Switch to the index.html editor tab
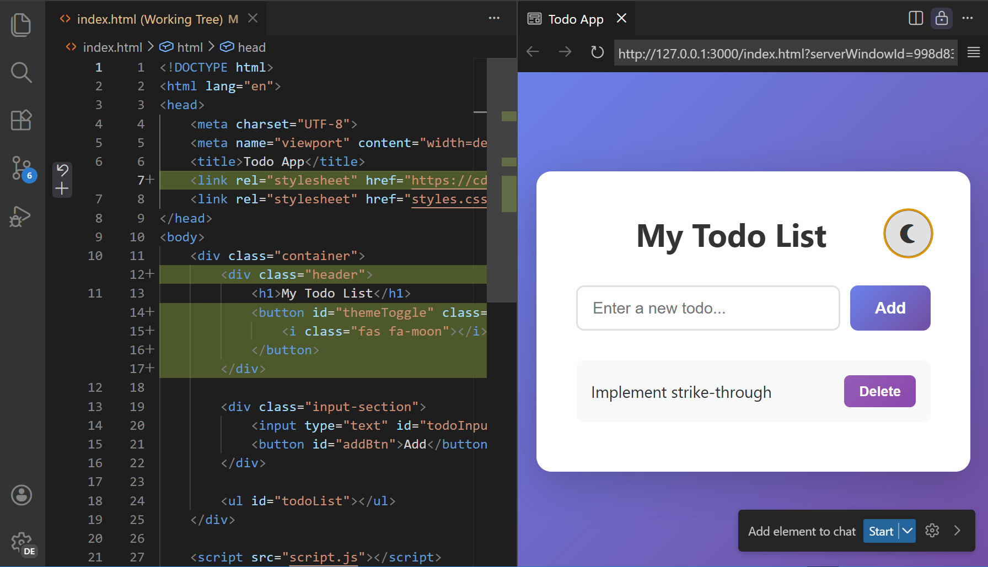The width and height of the screenshot is (988, 567). pyautogui.click(x=149, y=18)
